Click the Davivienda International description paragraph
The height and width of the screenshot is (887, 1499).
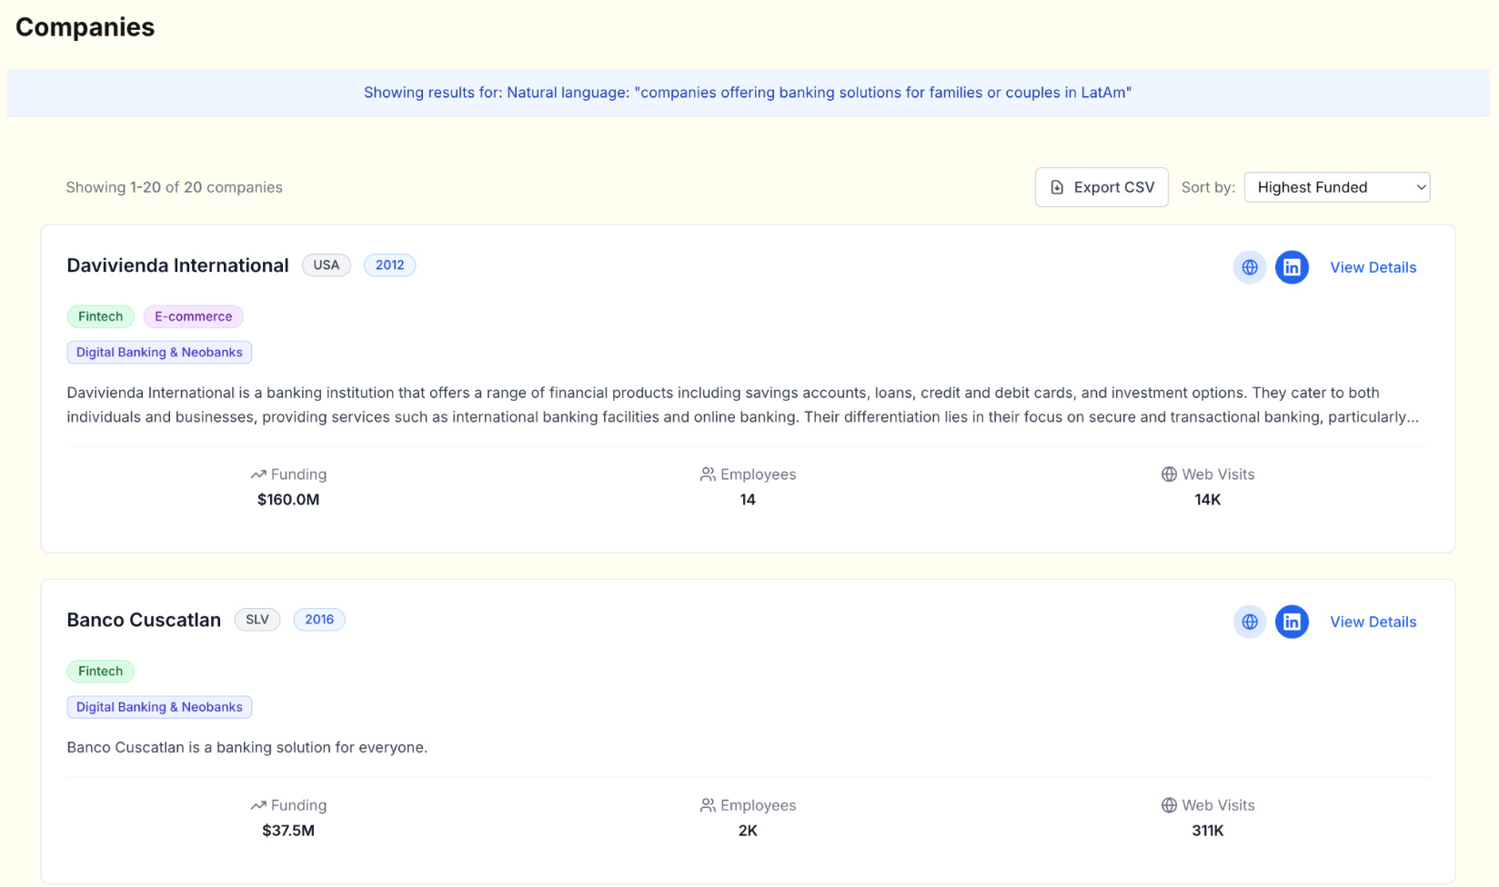tap(742, 404)
